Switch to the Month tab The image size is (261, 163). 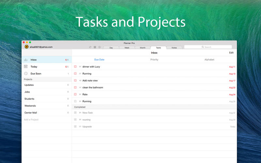tap(143, 48)
